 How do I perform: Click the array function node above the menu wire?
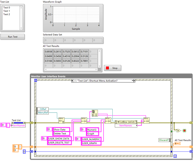tap(95, 113)
